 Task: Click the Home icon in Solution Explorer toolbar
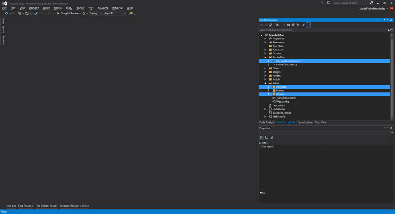click(271, 25)
